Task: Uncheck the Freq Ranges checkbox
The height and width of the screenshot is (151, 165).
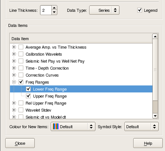Action: (21, 82)
